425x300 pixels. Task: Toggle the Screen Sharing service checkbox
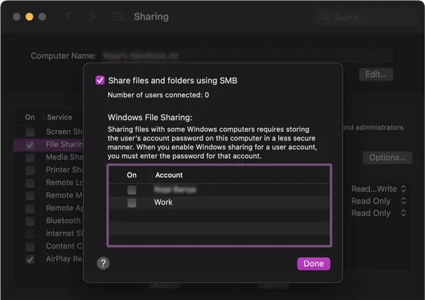[30, 132]
